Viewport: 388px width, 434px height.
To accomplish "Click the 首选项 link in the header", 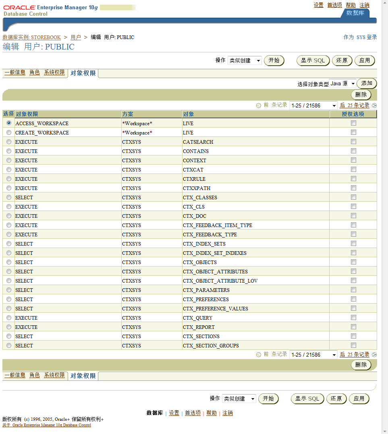I will (x=334, y=5).
